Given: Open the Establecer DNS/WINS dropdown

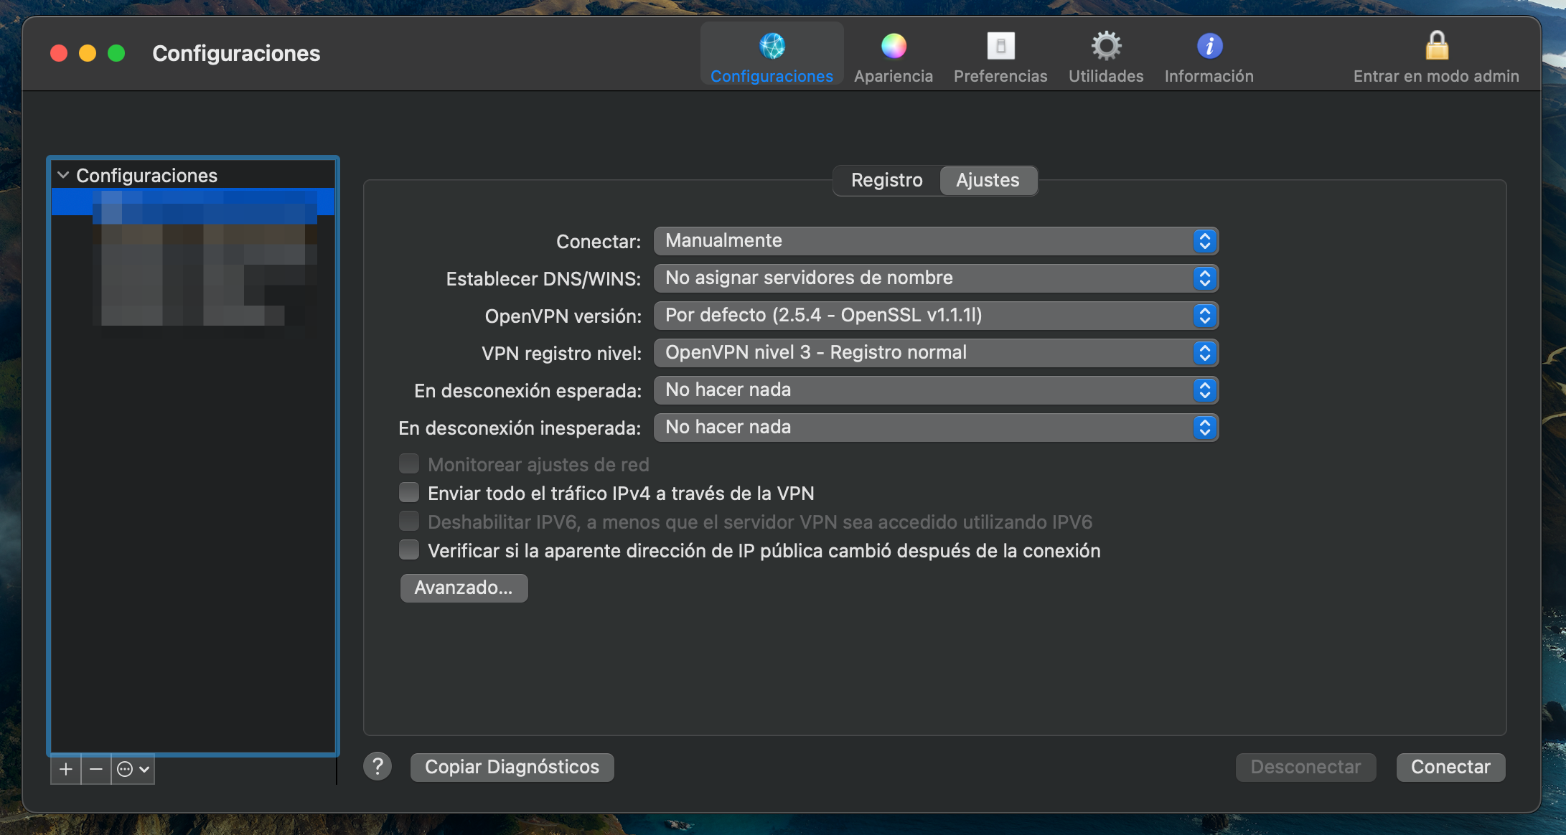Looking at the screenshot, I should [x=935, y=278].
